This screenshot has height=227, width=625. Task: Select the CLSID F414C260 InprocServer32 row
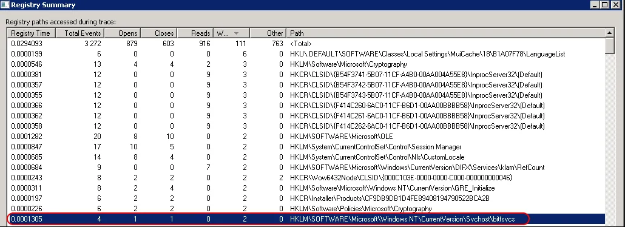tap(306, 106)
